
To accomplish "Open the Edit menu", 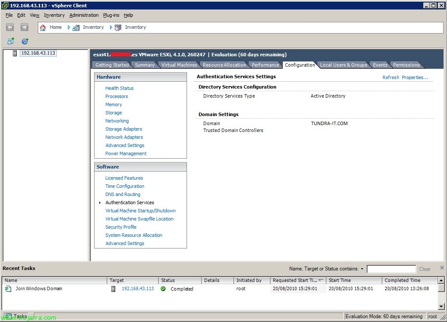I will click(x=21, y=15).
